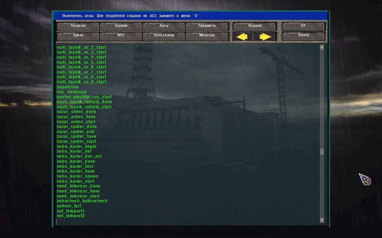
Task: Open the Предметы category
Action: [207, 26]
